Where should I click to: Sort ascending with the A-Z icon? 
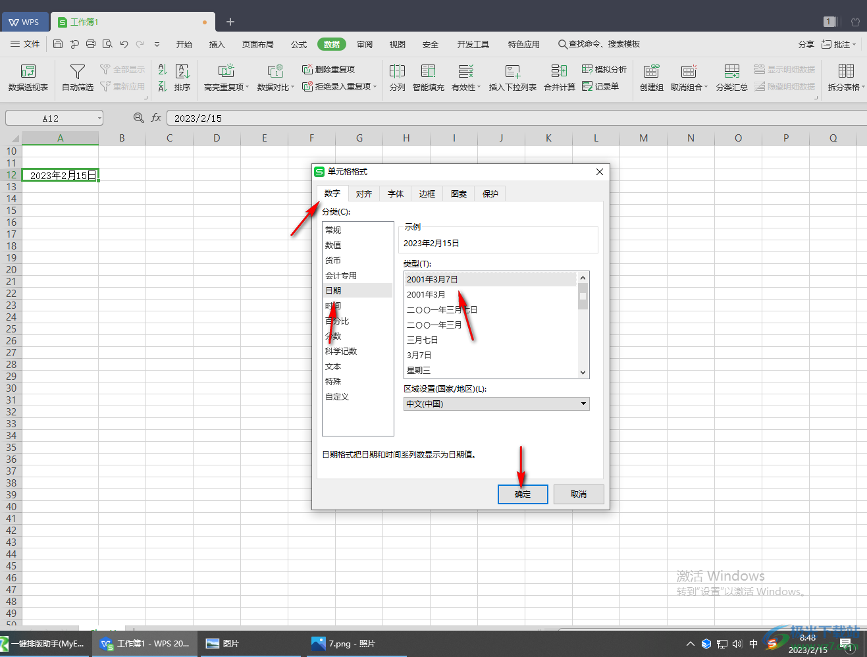click(163, 69)
